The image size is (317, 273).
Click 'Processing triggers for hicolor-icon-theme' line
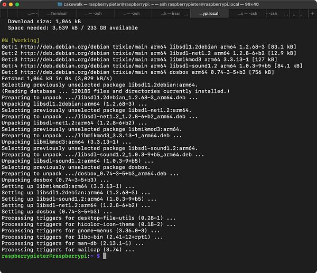coord(89,224)
